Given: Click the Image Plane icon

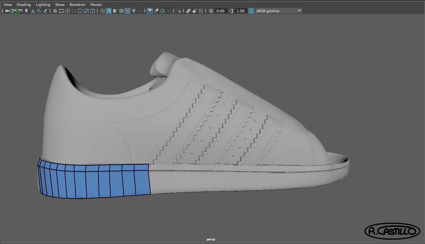Looking at the screenshot, I should pos(33,11).
